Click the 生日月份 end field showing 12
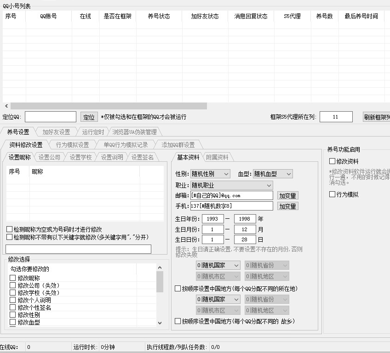Image resolution: width=390 pixels, height=353 pixels. tap(245, 229)
